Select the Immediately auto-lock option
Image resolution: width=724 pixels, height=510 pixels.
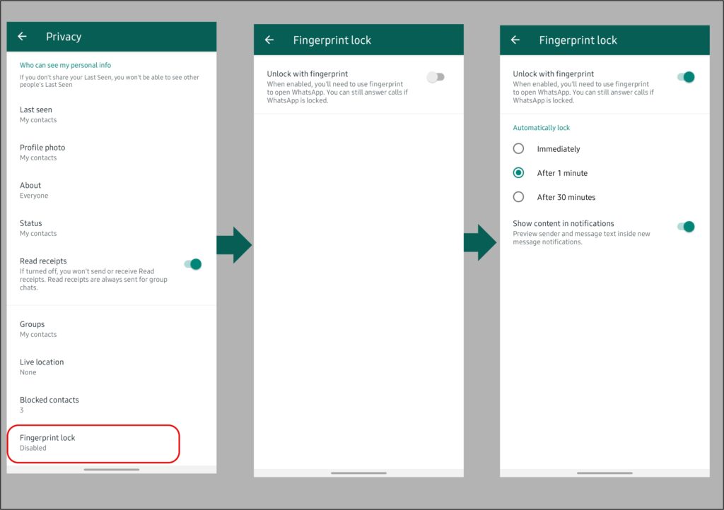coord(519,149)
